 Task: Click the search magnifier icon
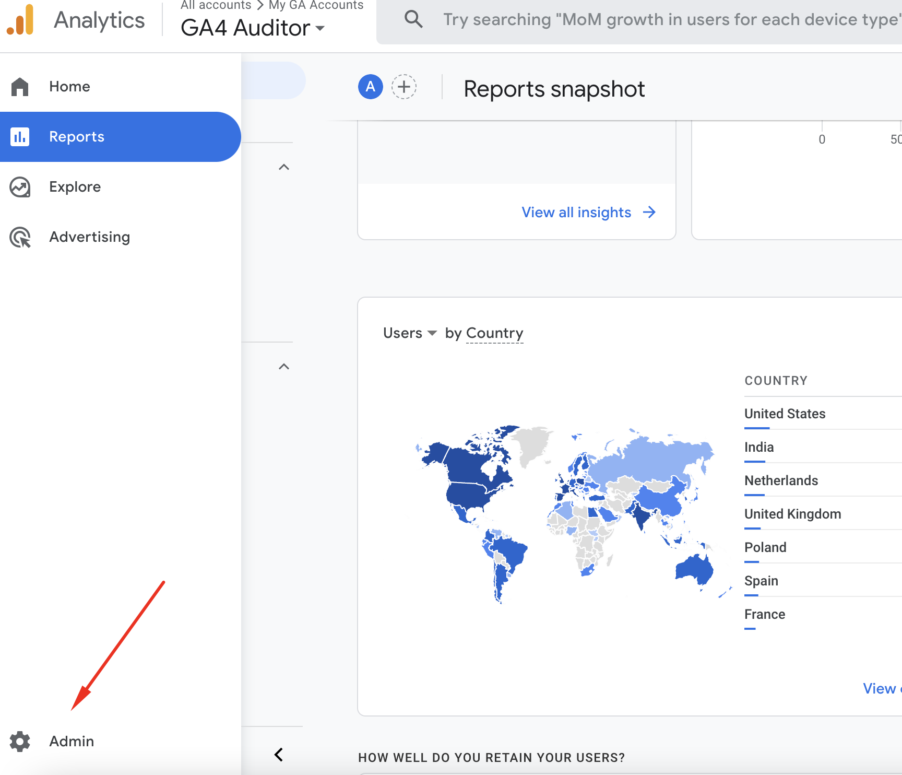point(413,19)
